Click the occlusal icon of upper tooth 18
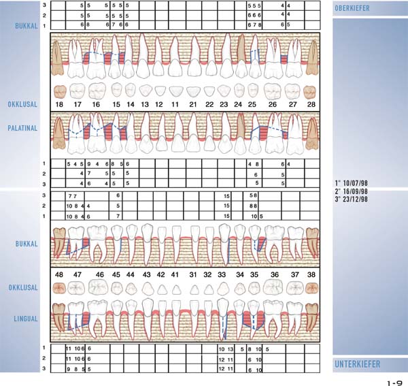The image size is (408, 386). pos(59,90)
